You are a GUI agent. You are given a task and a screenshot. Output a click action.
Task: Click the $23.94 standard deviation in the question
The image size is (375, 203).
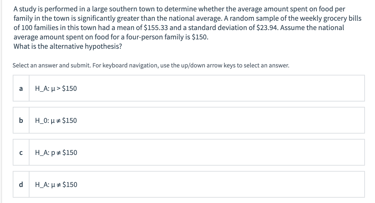click(267, 28)
